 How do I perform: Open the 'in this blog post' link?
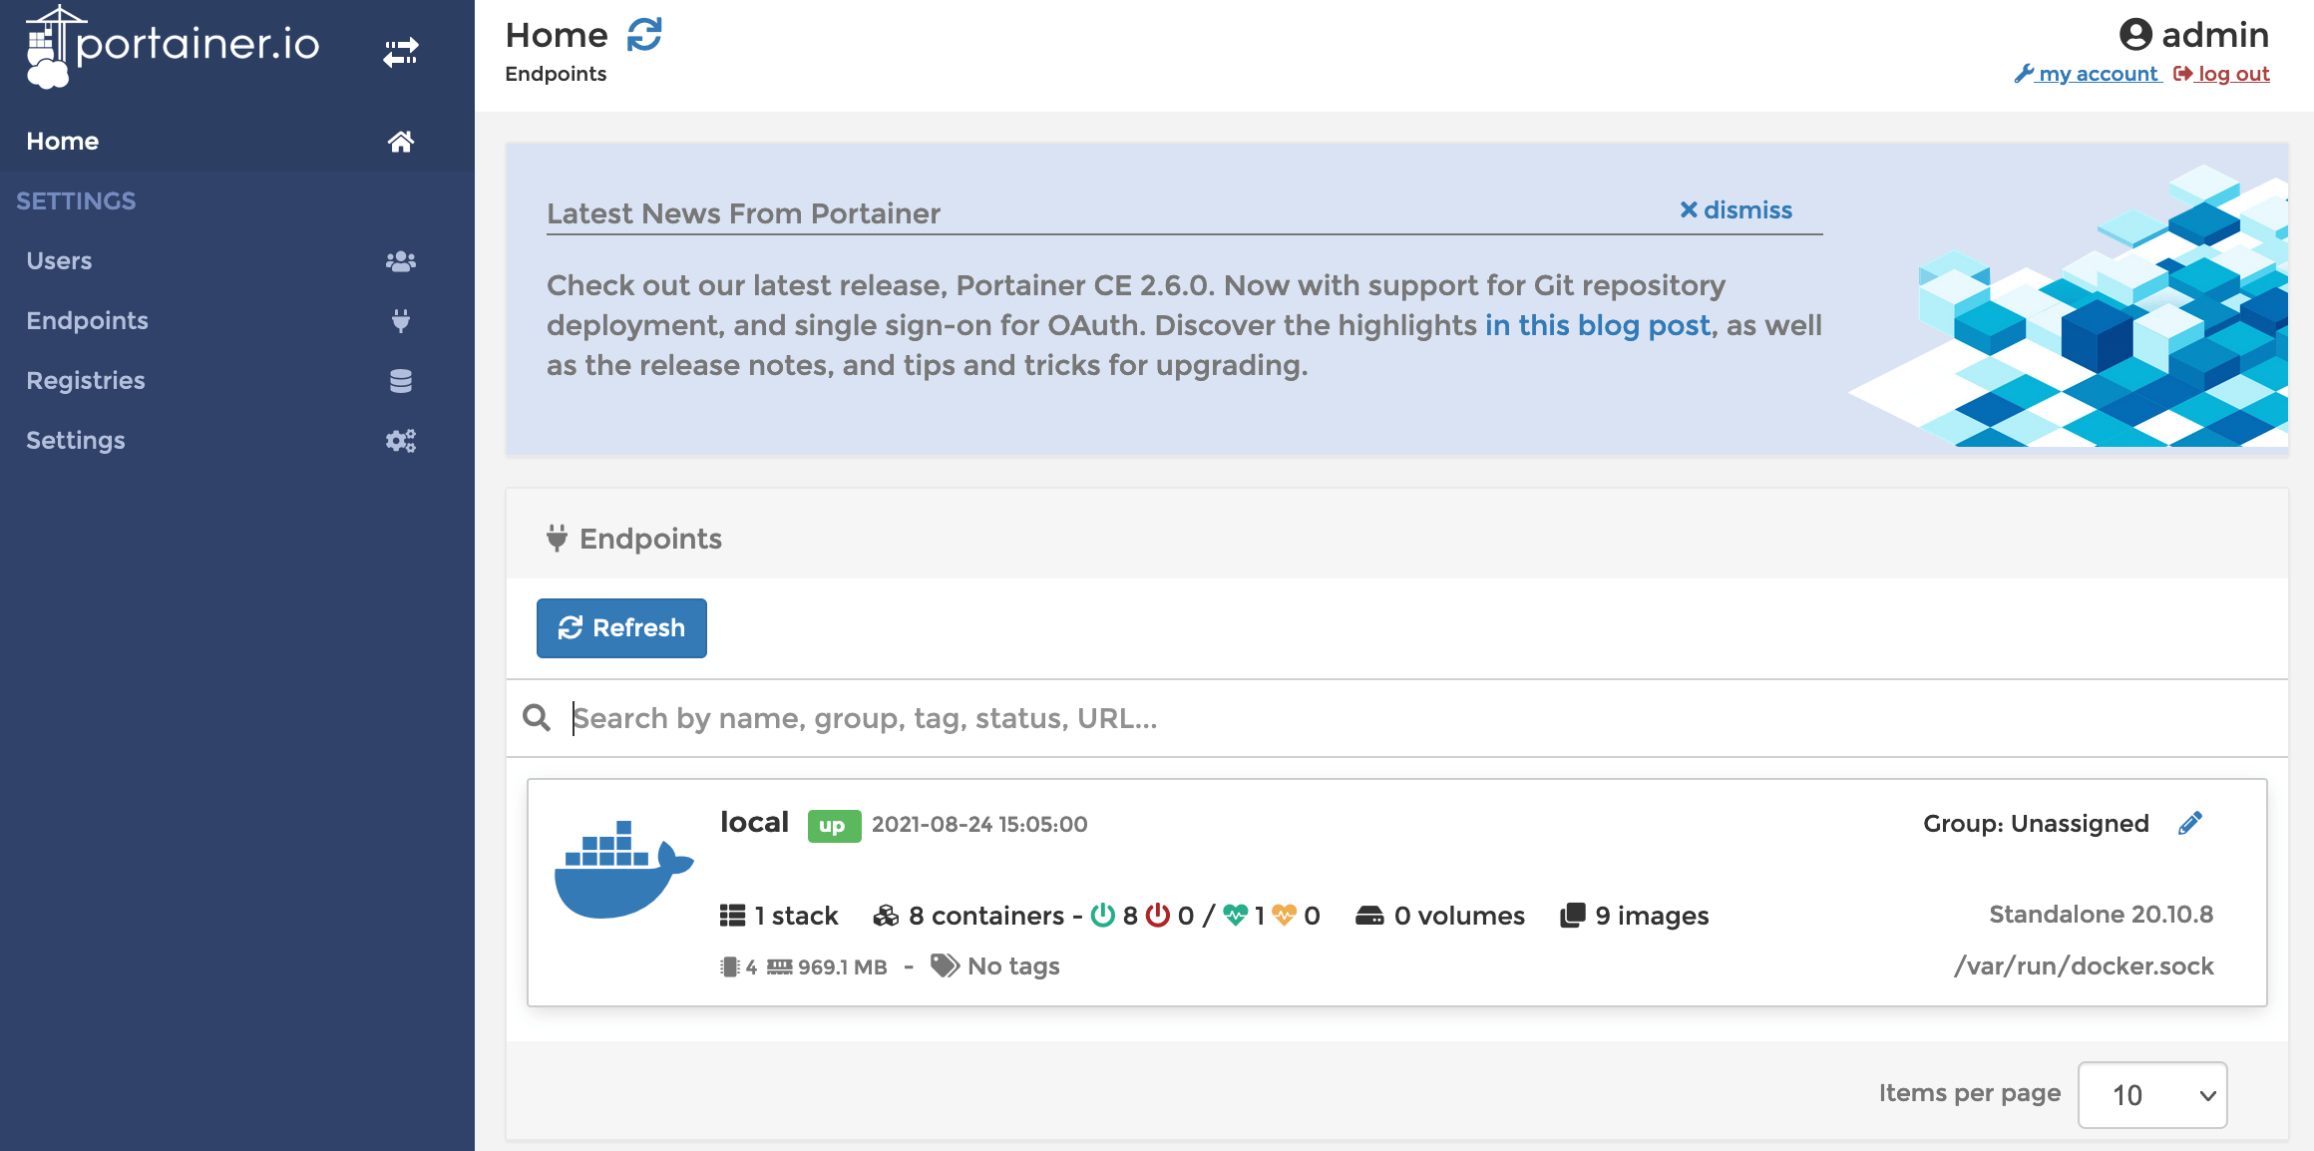pos(1598,325)
